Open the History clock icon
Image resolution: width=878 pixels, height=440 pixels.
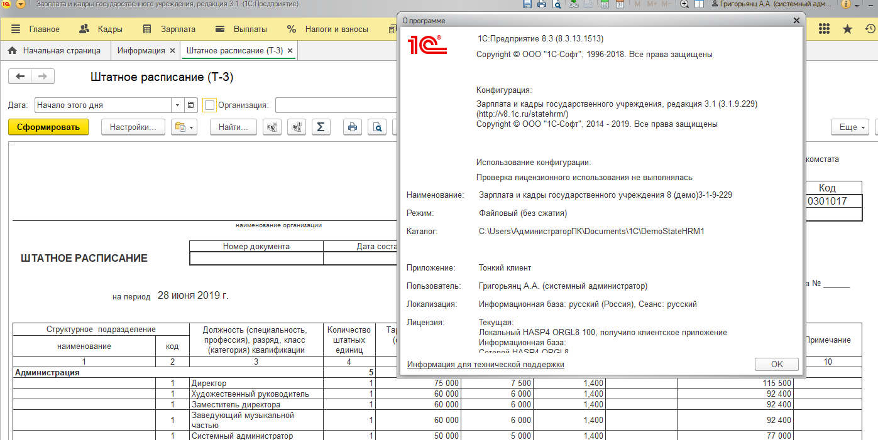click(x=870, y=29)
